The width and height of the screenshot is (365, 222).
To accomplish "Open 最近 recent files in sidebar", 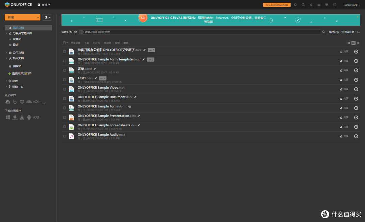I will 15,45.
